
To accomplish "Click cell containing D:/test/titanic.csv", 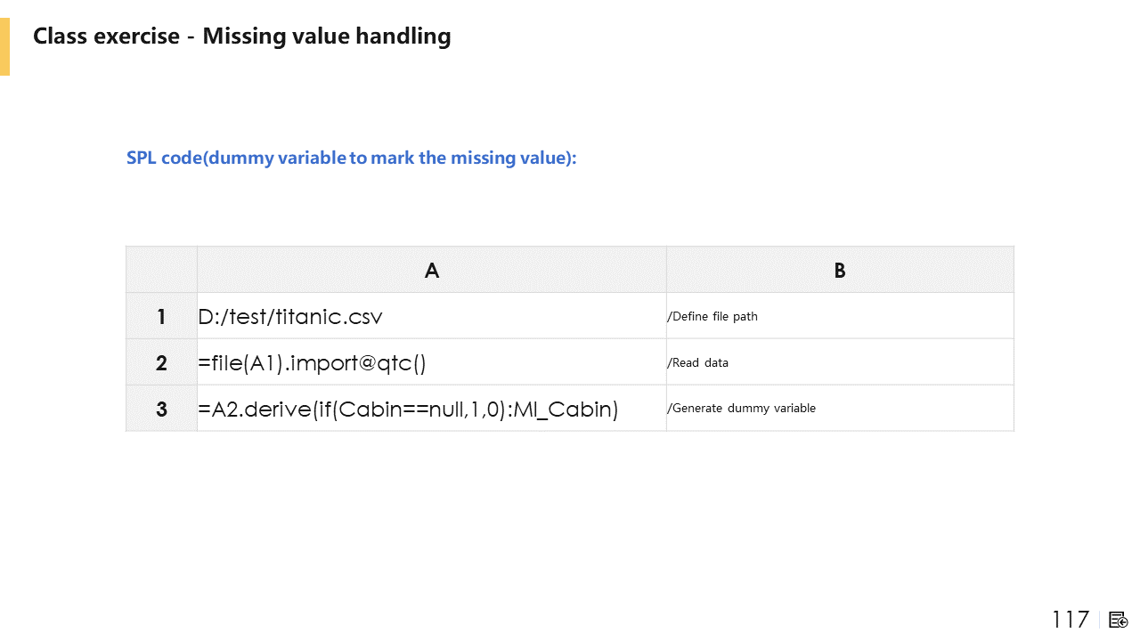I will 290,317.
